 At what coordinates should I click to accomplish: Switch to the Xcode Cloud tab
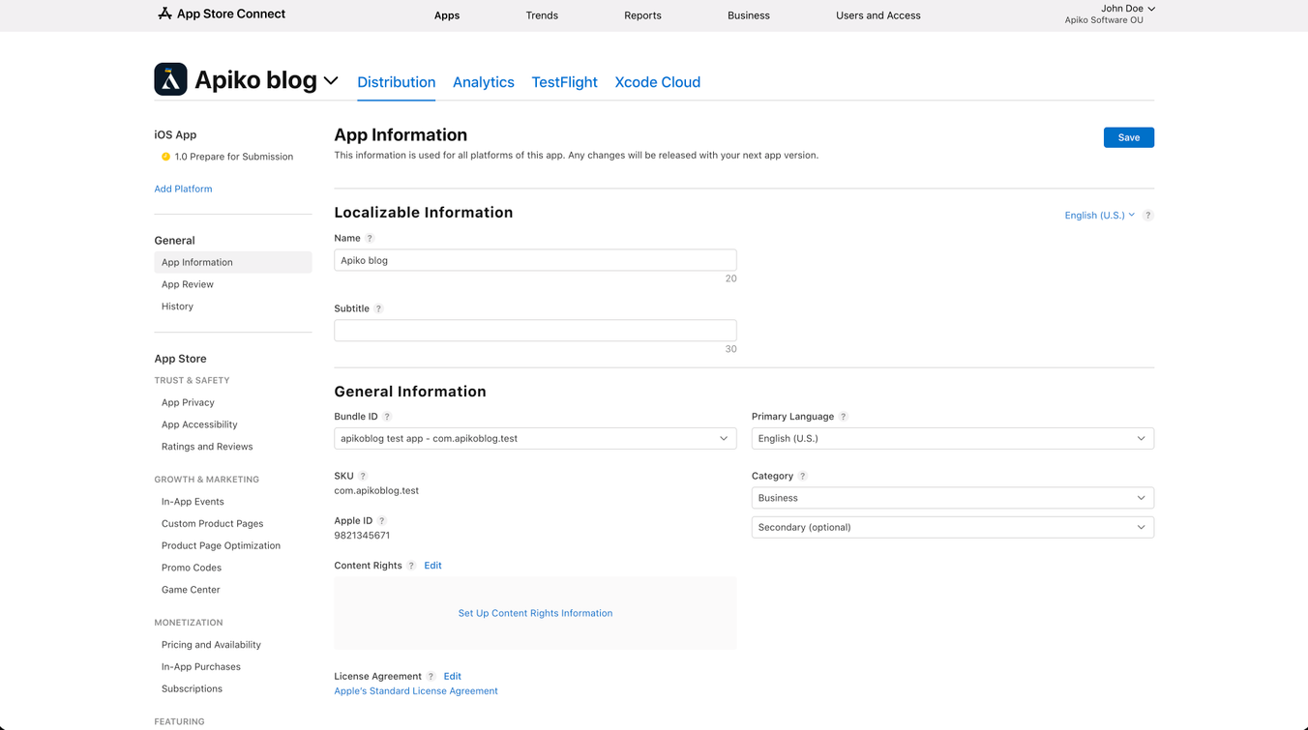pos(658,82)
